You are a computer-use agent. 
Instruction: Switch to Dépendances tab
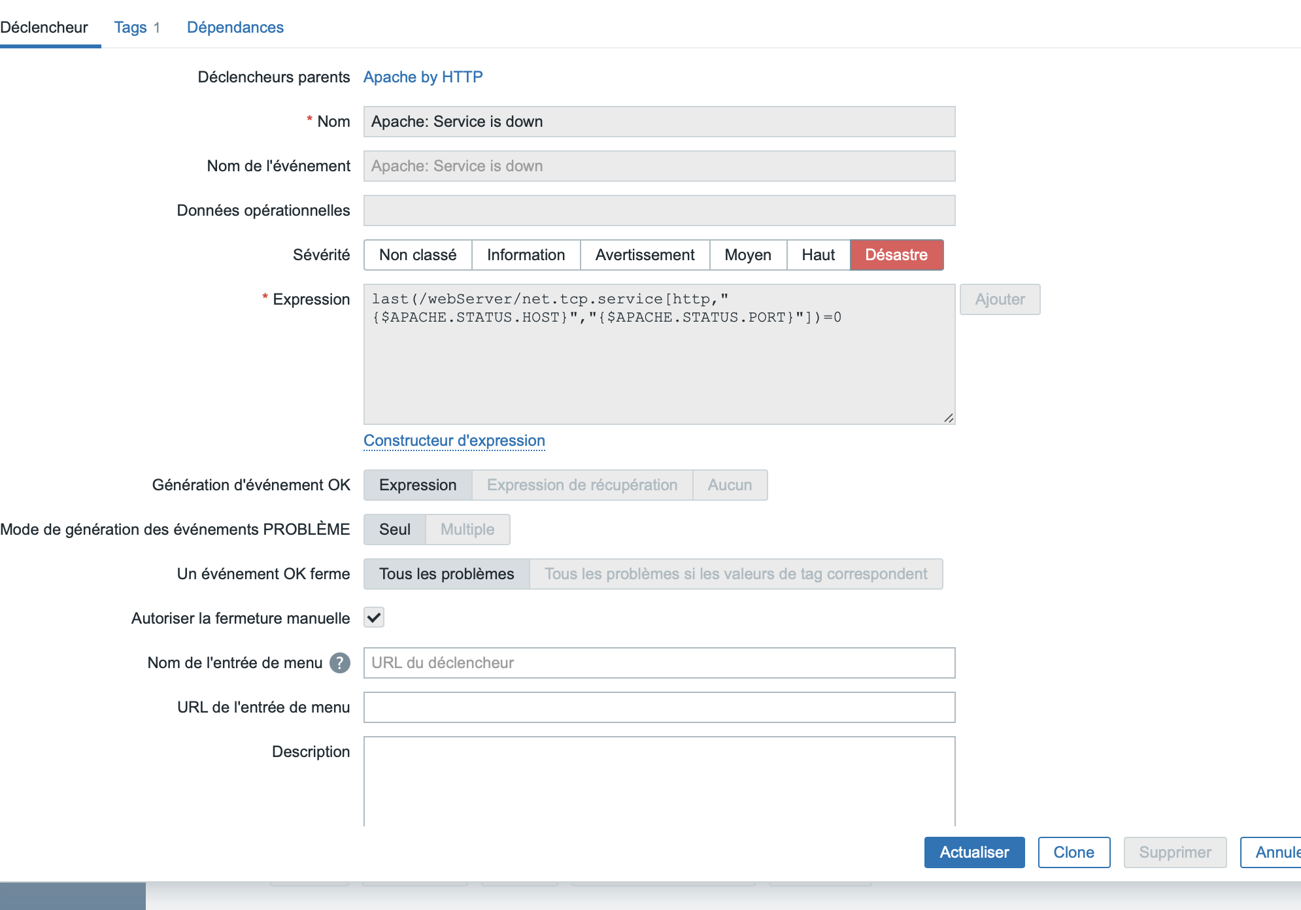pyautogui.click(x=235, y=27)
